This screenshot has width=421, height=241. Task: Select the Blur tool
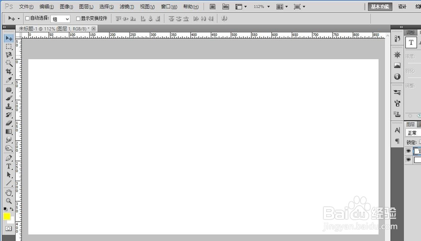[x=9, y=140]
